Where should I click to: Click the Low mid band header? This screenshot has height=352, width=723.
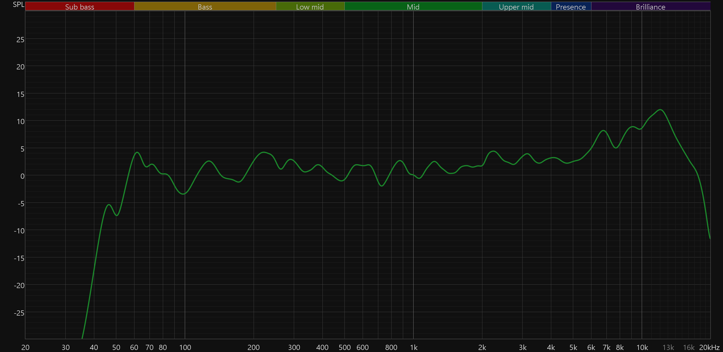[310, 7]
